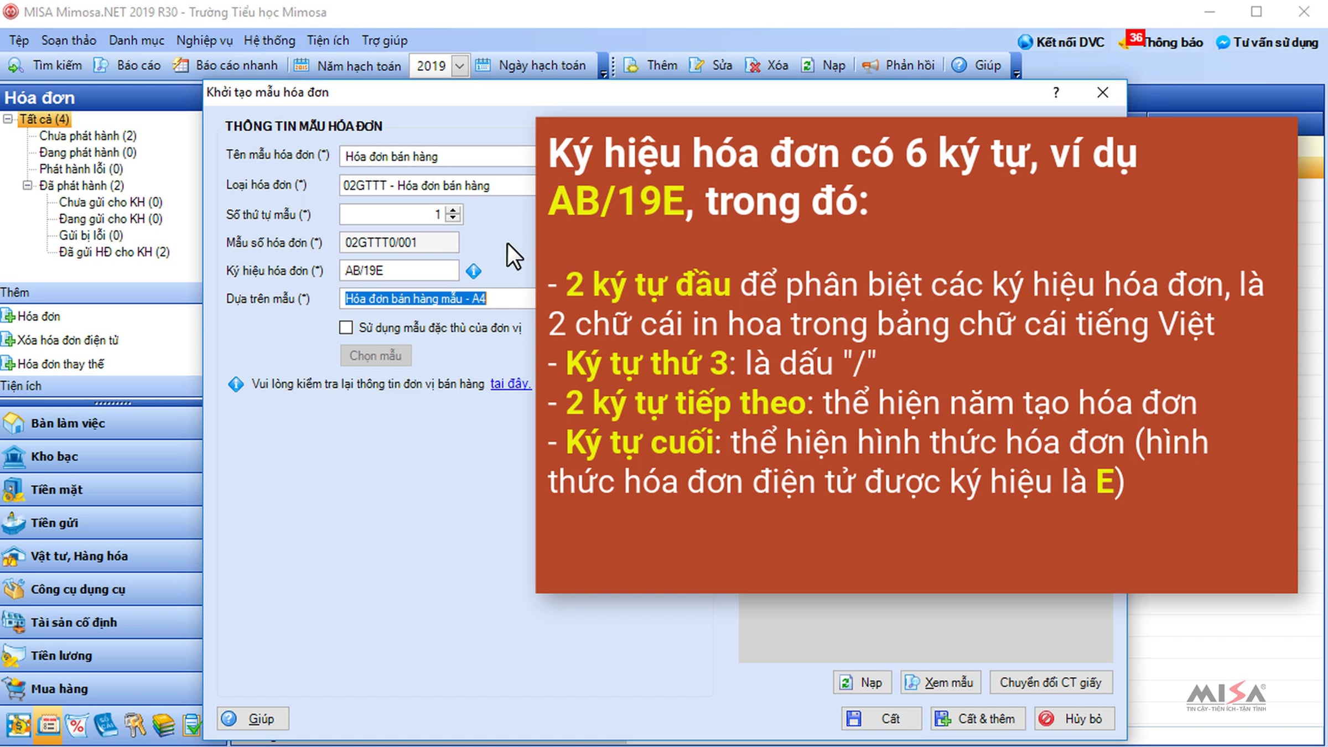The width and height of the screenshot is (1328, 747).
Task: Open Kết nối DVC globe icon
Action: tap(1025, 42)
